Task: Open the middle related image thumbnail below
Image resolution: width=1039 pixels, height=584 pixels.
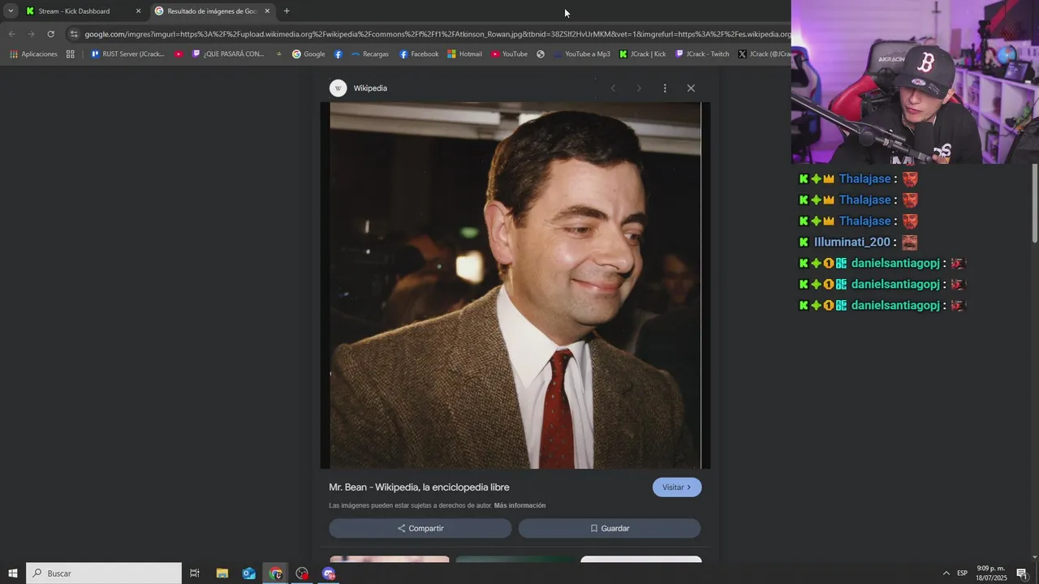Action: click(x=515, y=559)
